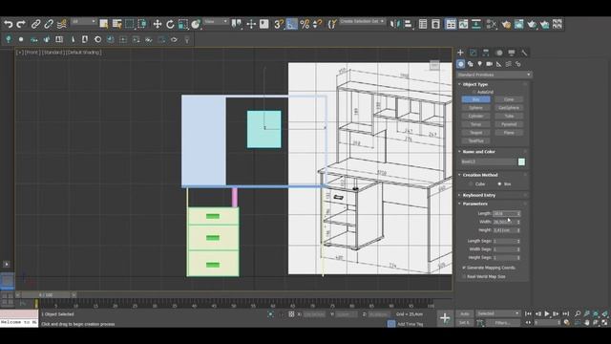611x344 pixels.
Task: Toggle 3D Snaps icon
Action: tap(278, 24)
